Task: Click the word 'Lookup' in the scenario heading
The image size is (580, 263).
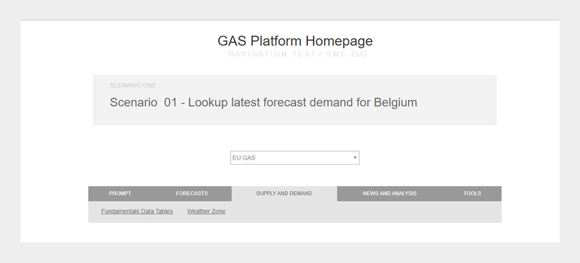Action: point(208,102)
